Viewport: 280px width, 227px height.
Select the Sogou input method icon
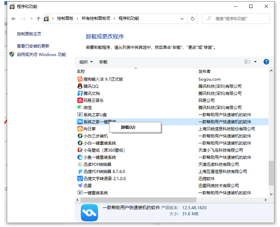pyautogui.click(x=80, y=79)
